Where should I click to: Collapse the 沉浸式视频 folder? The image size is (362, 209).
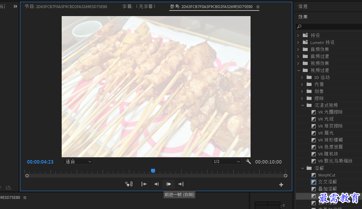(x=302, y=105)
